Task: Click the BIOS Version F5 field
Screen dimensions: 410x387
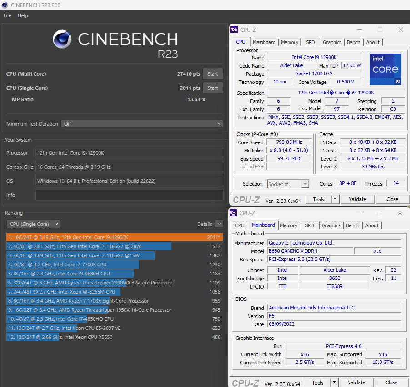Action: point(334,316)
